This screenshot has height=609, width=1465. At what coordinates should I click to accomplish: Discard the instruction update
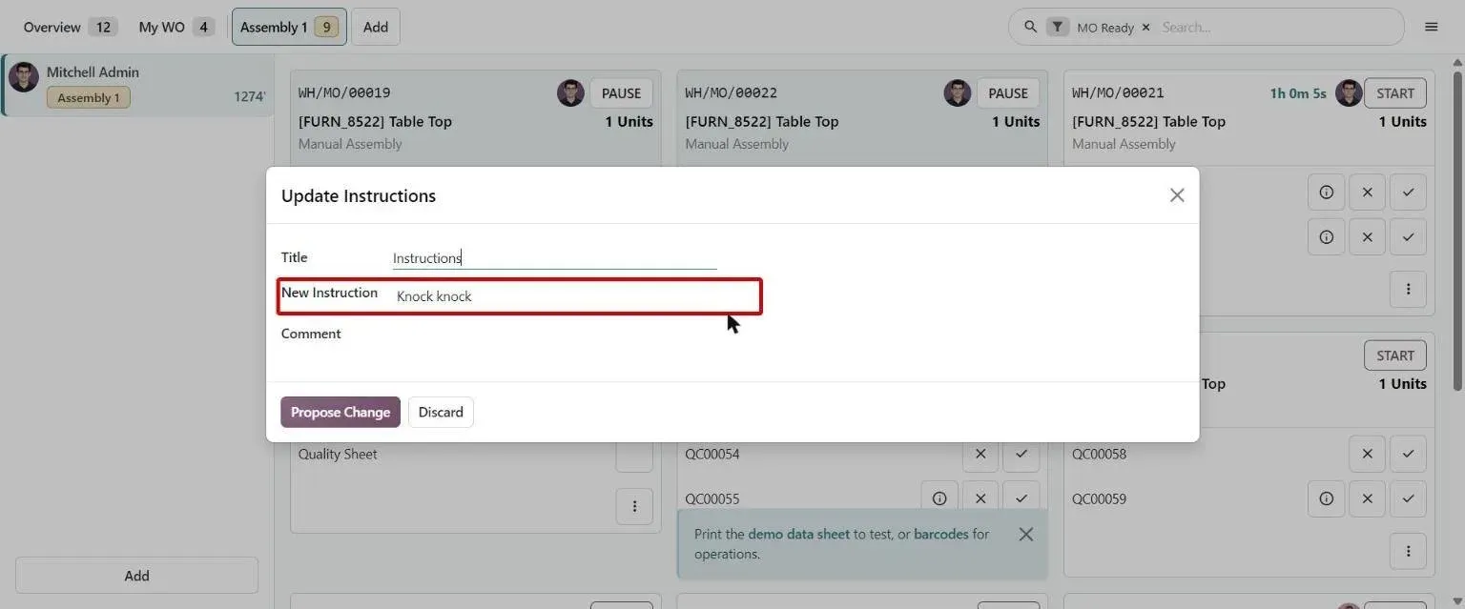click(441, 412)
